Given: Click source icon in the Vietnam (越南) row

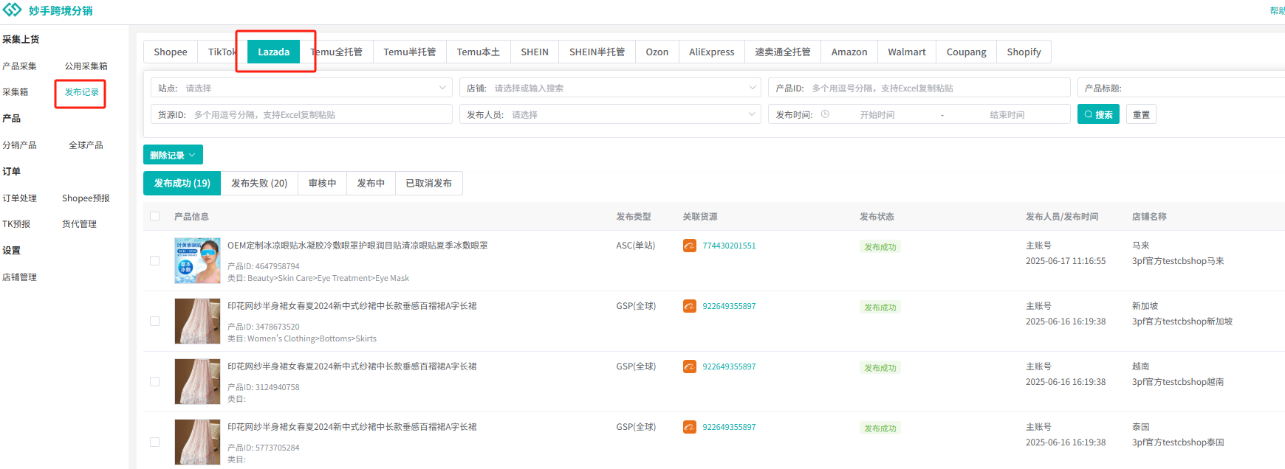Looking at the screenshot, I should point(690,366).
